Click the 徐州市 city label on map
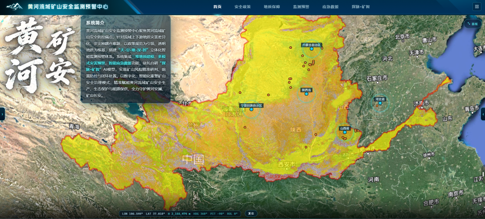 pos(429,154)
